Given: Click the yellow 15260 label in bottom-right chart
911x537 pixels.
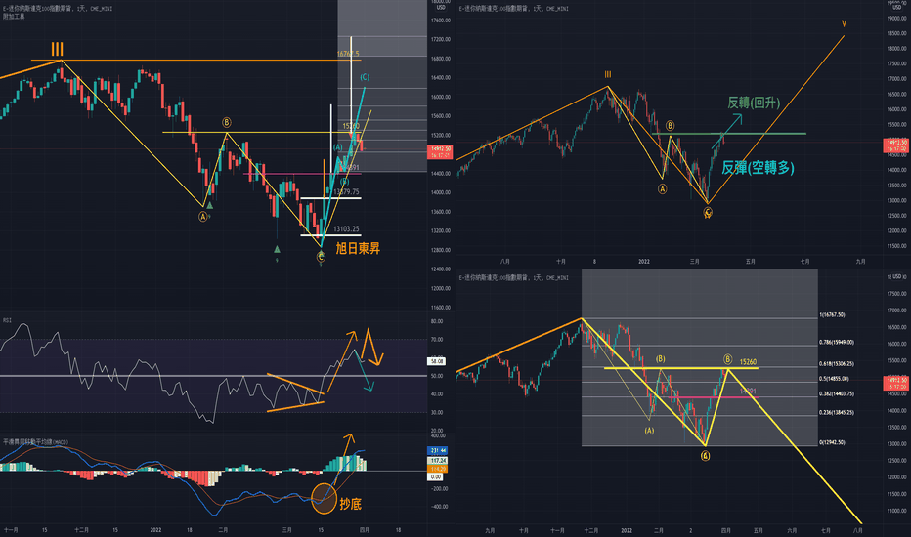Looking at the screenshot, I should [x=749, y=362].
